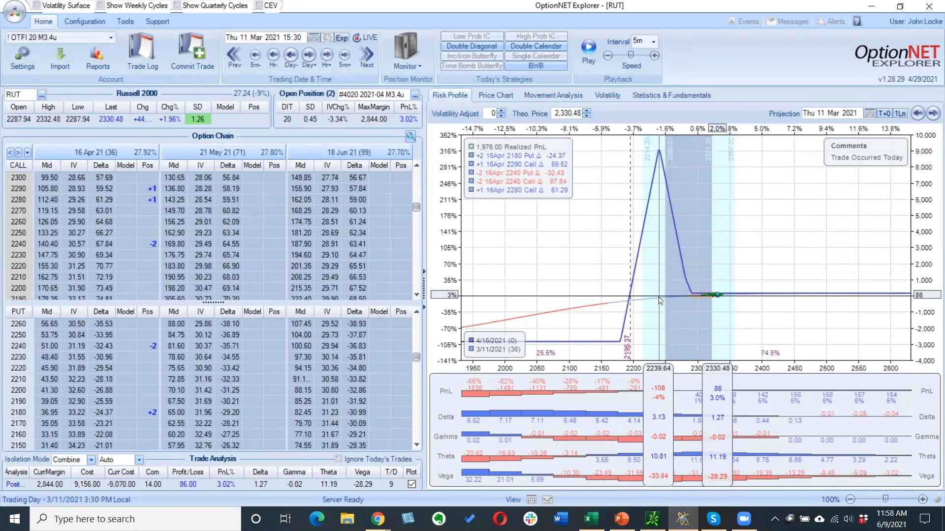The image size is (945, 531).
Task: Toggle Ignore Today's Trades checkbox
Action: 339,459
